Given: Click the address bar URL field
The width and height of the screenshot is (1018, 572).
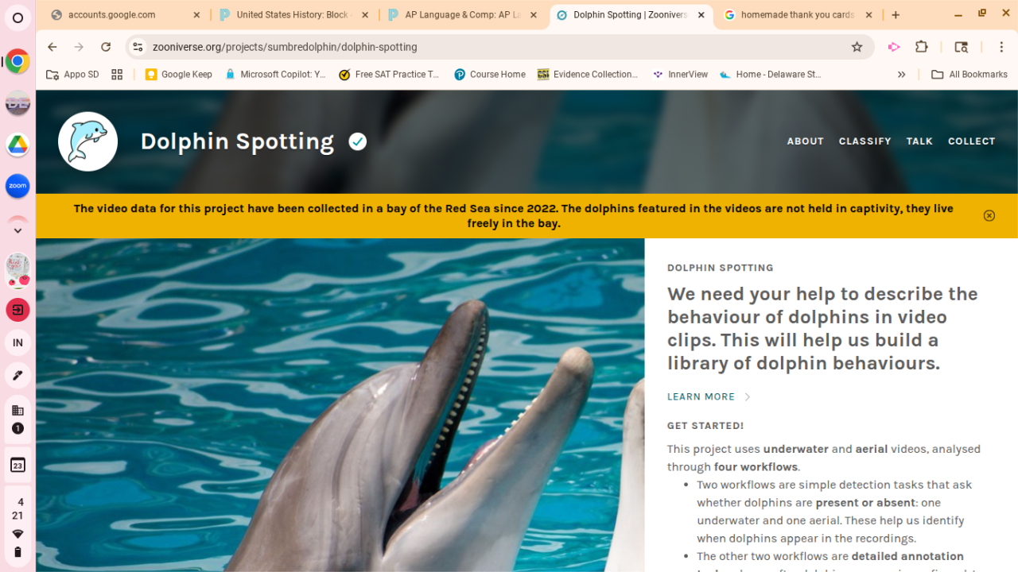Looking at the screenshot, I should [493, 47].
